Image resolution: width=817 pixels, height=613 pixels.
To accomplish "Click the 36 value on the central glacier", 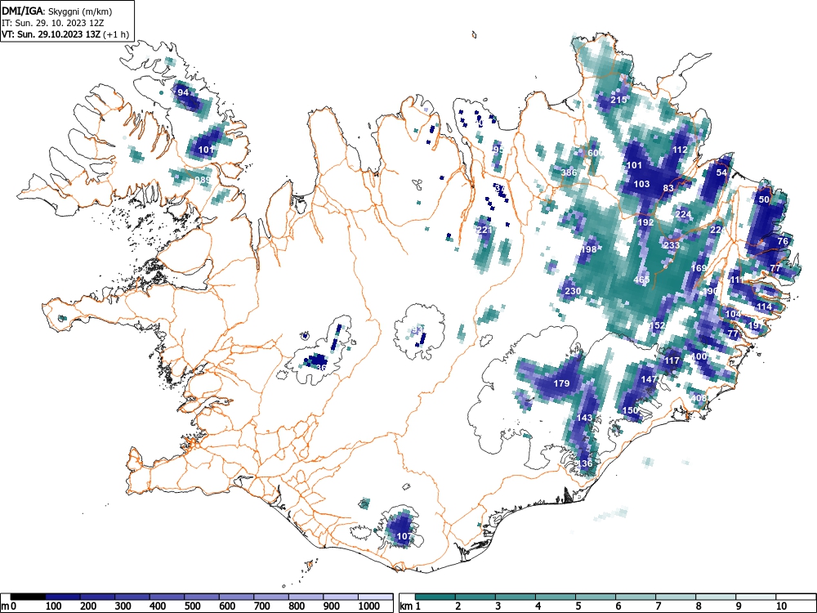I will 321,368.
